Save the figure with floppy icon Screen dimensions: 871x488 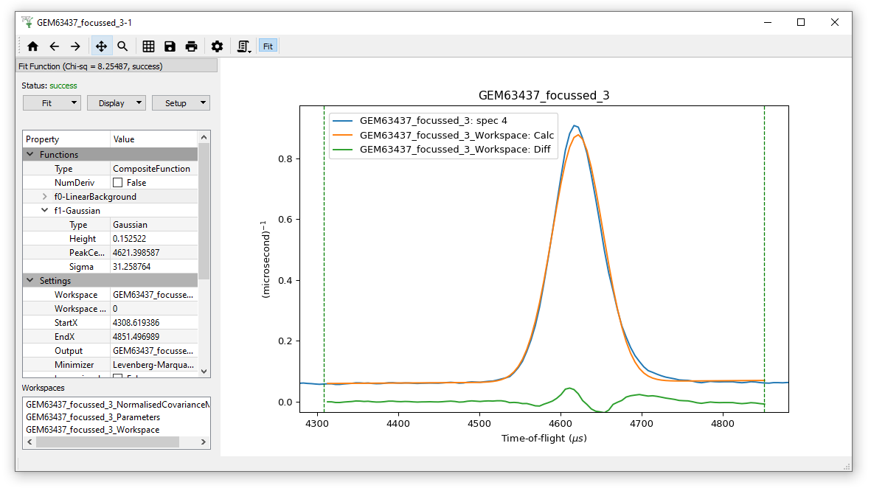170,46
